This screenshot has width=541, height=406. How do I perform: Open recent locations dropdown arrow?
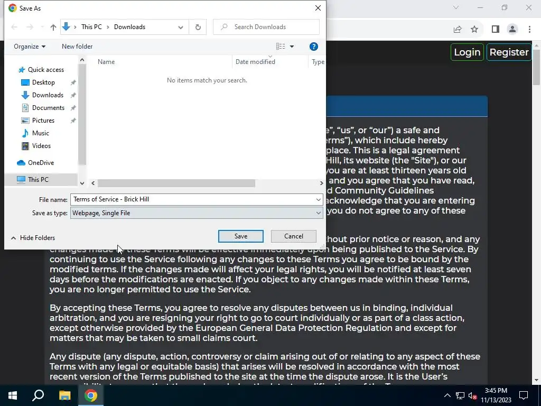42,27
